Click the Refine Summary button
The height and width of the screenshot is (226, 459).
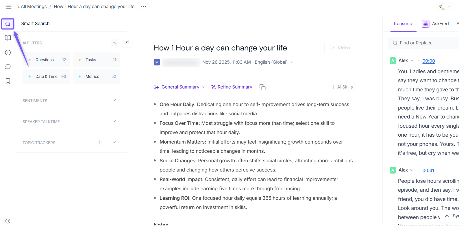tap(232, 87)
